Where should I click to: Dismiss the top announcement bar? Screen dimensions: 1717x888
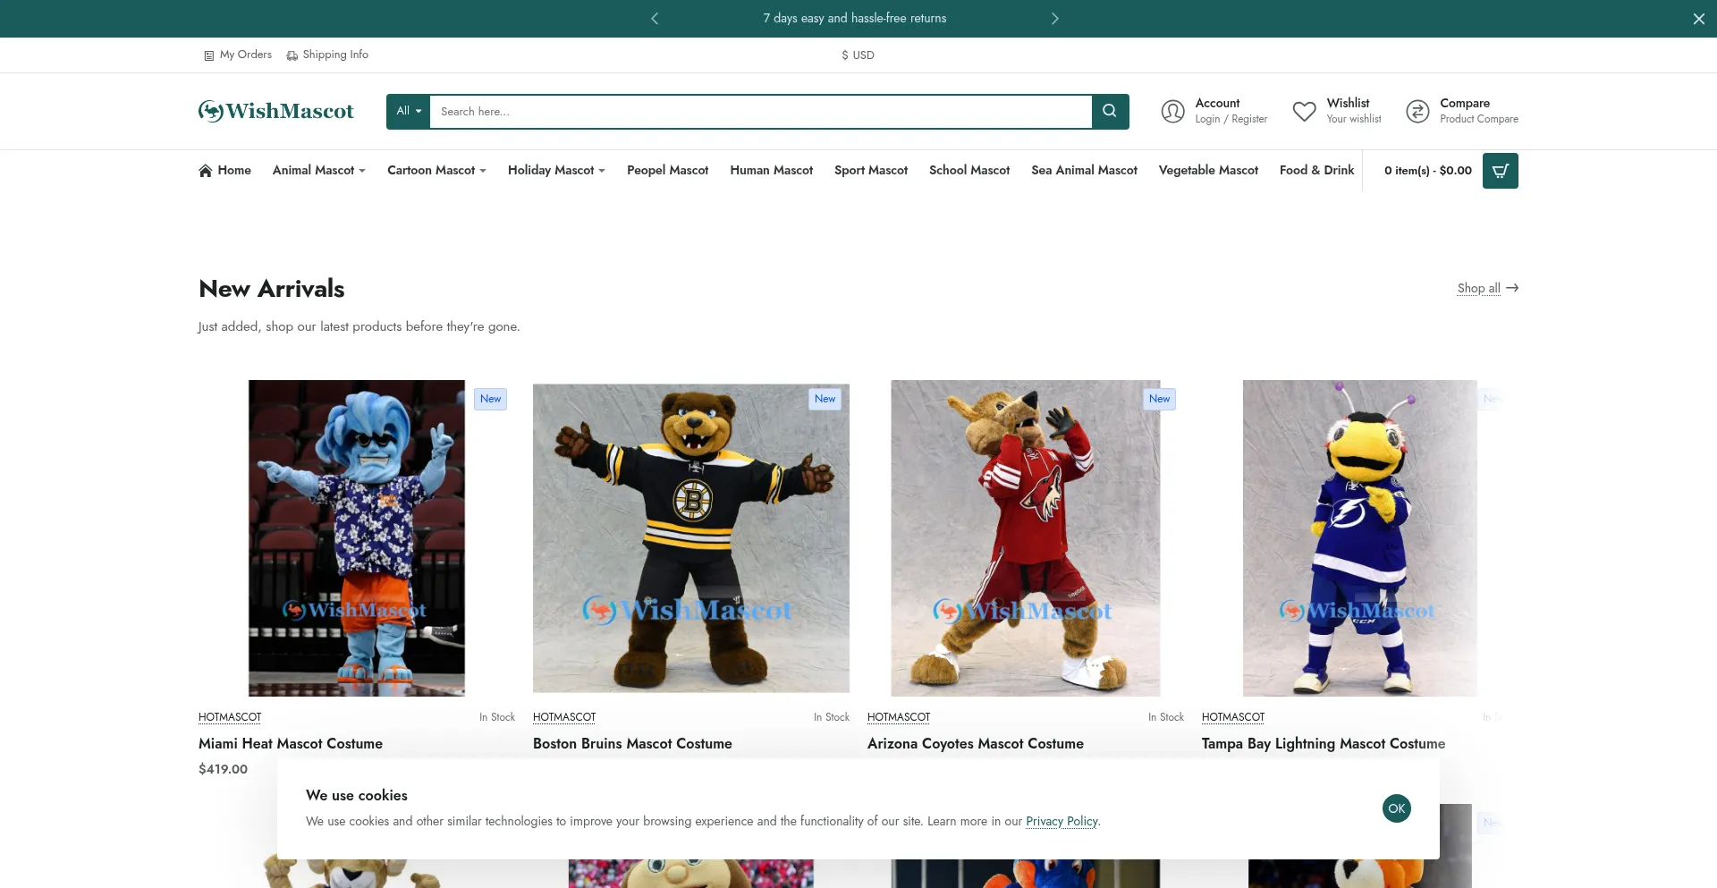(x=1698, y=19)
